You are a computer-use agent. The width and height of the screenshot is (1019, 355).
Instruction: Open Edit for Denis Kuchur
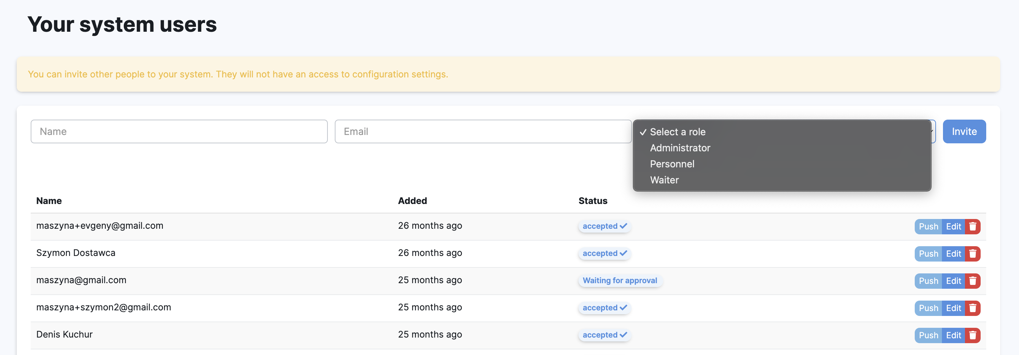pos(953,335)
